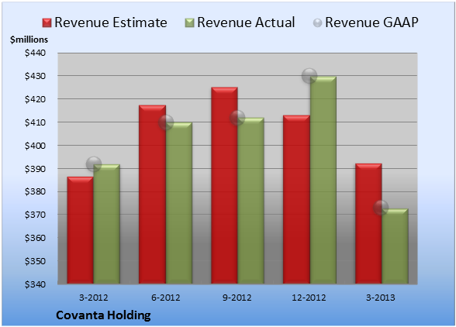Screen dimensions: 456x327
Task: Select the green actual bar for 6-2012
Action: click(179, 203)
